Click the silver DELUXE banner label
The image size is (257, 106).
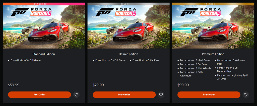pos(128,4)
